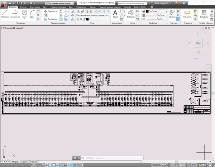This screenshot has height=167, width=215.
Task: Select the Полилиния (Polyline) tool
Action: click(x=15, y=14)
